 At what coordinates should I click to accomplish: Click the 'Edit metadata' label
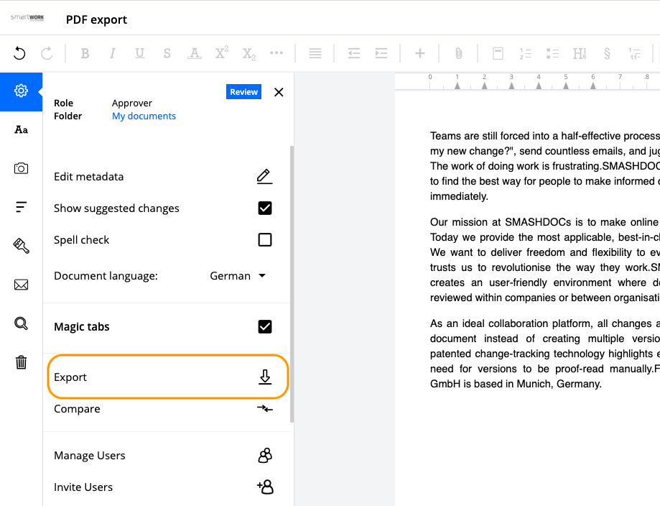(x=89, y=177)
